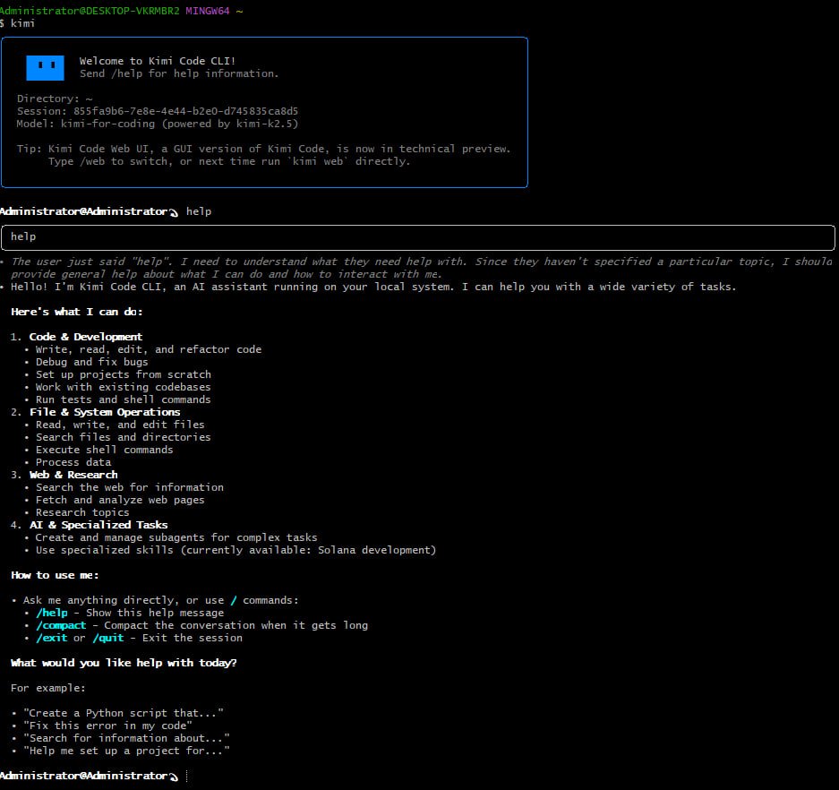
Task: Click the help input box
Action: click(418, 237)
